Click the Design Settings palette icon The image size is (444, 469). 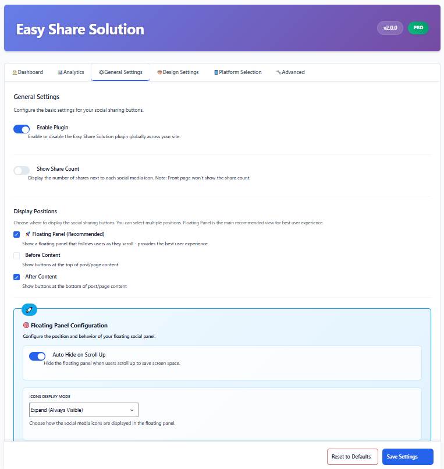[159, 72]
